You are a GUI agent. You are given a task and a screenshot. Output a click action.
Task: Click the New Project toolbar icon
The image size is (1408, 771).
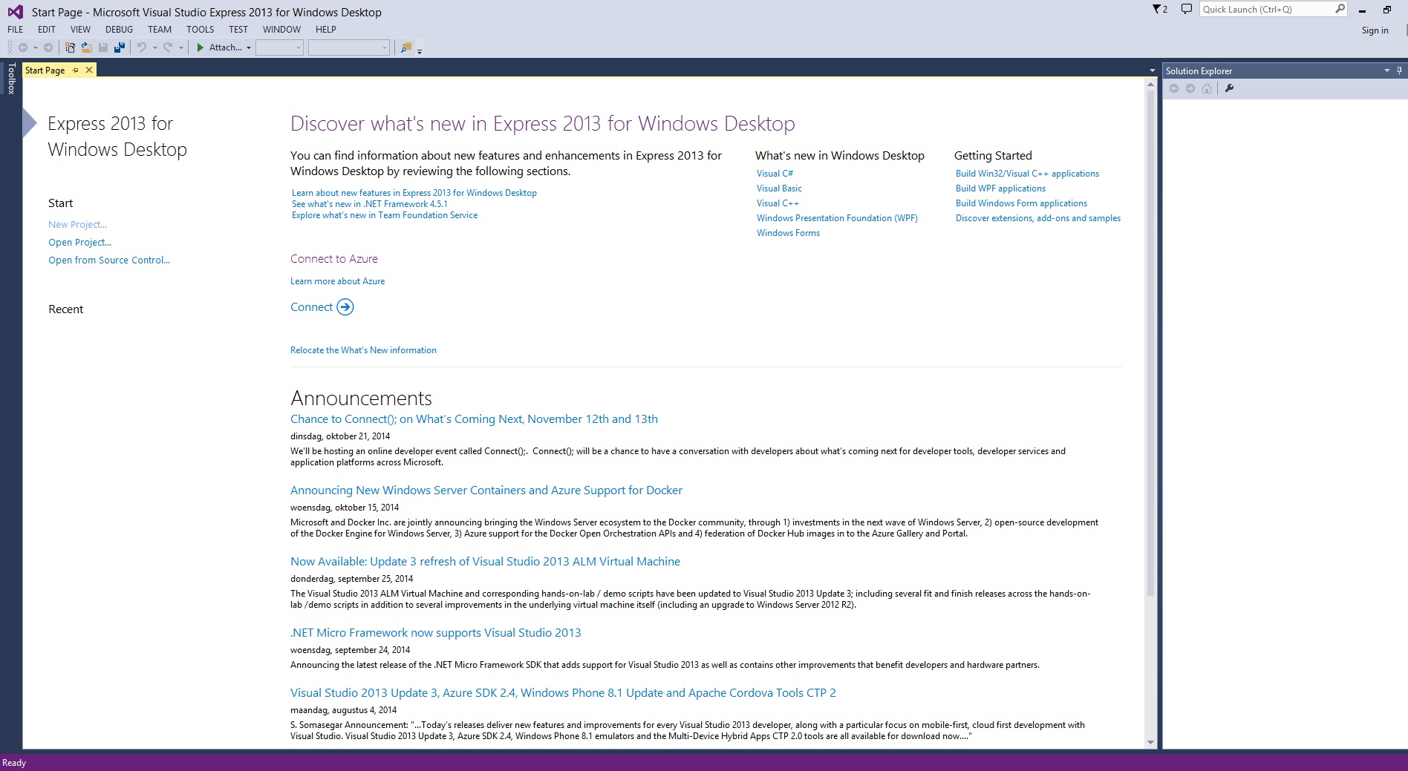tap(70, 47)
